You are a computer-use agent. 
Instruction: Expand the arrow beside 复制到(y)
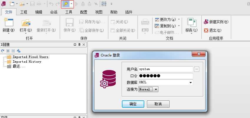click(179, 26)
